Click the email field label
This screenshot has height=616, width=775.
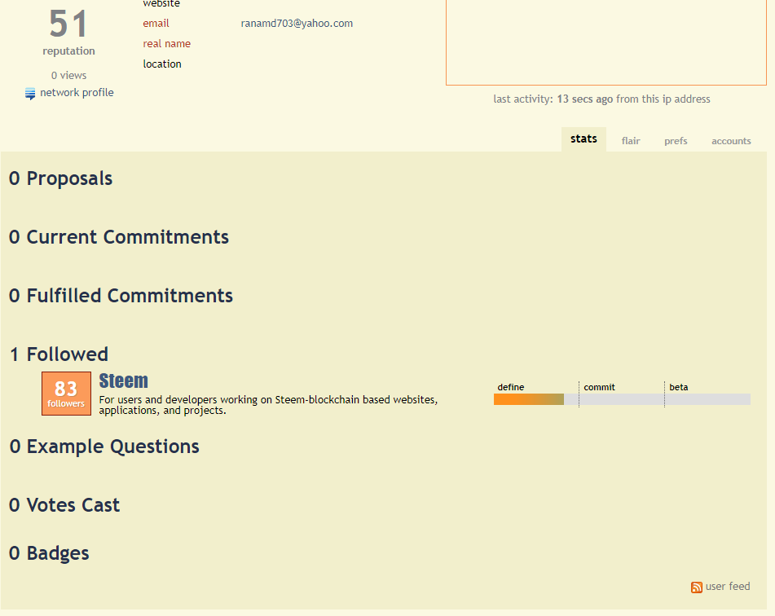[156, 24]
